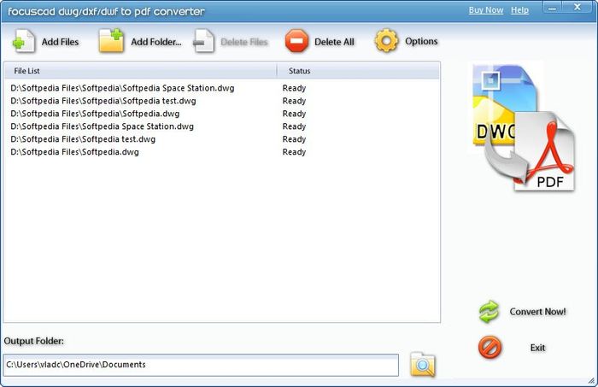Click the greyed Delete Files page icon
598x387 pixels.
(x=203, y=41)
